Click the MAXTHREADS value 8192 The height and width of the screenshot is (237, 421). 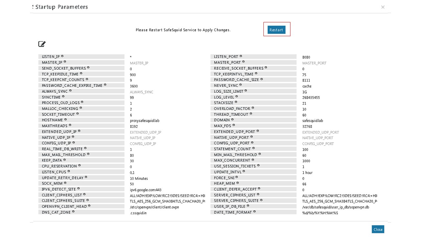click(134, 126)
